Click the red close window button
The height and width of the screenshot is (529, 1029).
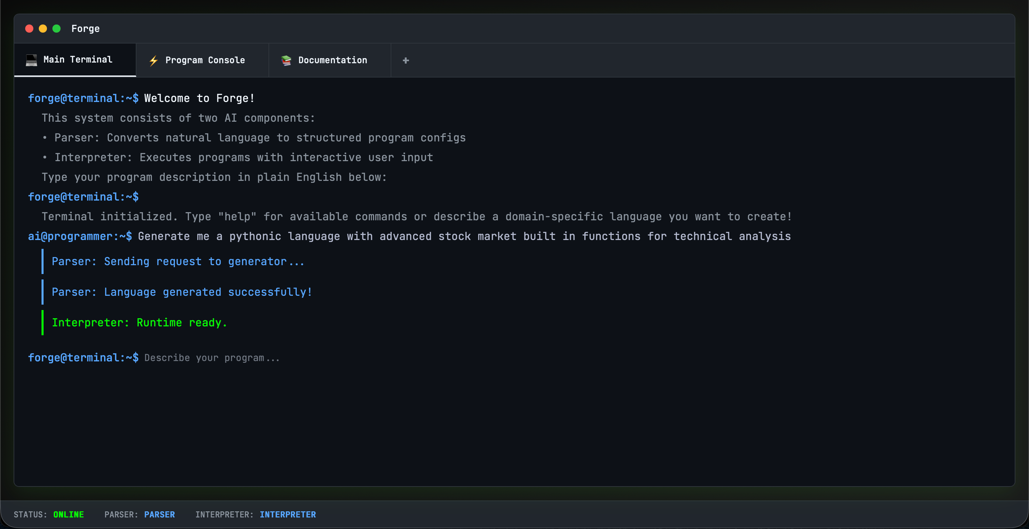point(29,29)
